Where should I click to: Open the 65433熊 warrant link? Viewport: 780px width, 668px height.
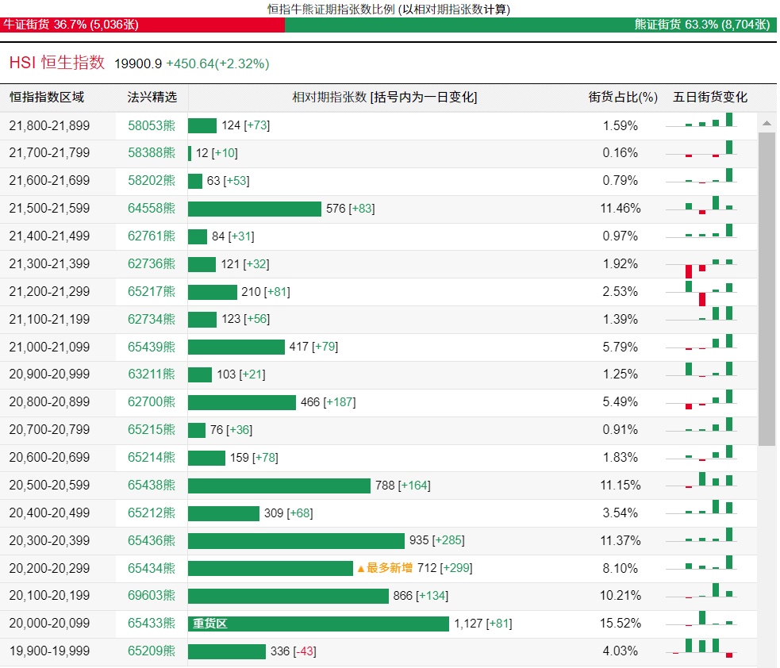coord(152,624)
